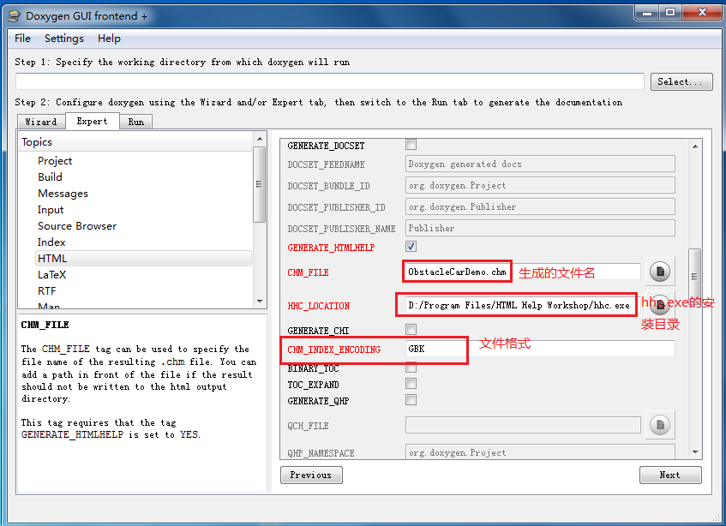Click the GENERATE_HTMLHELP red label
Screen dimensions: 726x526
point(331,248)
